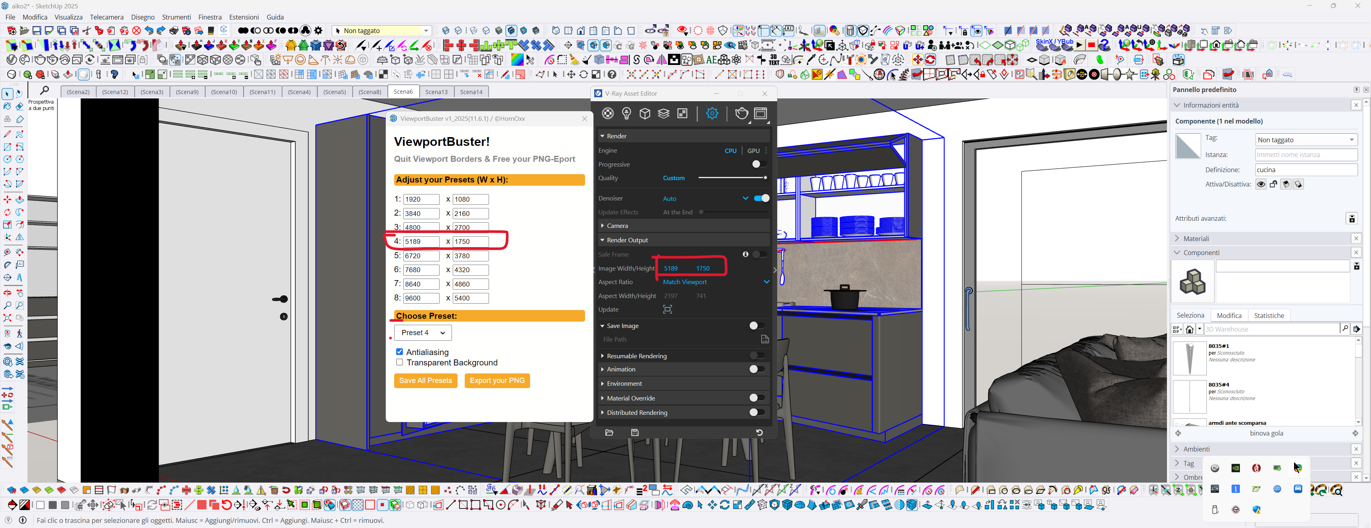
Task: Click the File Path page icon under Save Image
Action: pos(765,339)
